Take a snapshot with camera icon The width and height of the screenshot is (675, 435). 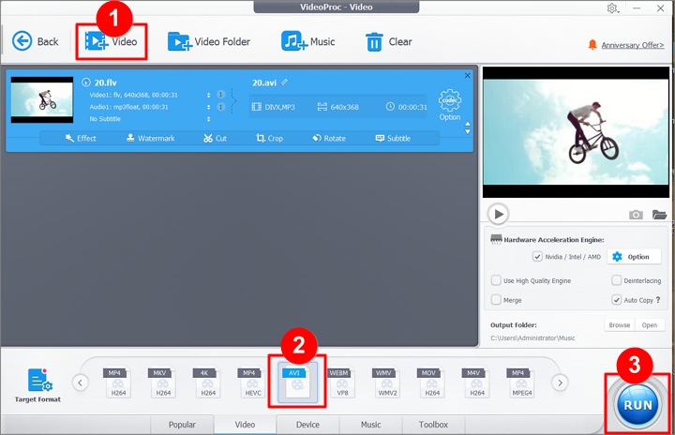(636, 215)
